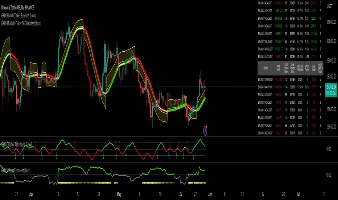Image resolution: width=338 pixels, height=200 pixels.
Task: Click the 10 date label on time axis
Action: 58,194
